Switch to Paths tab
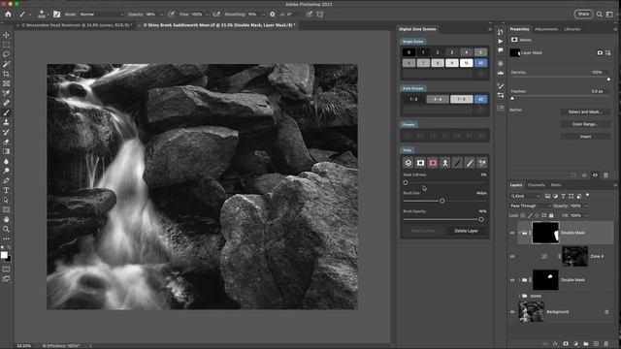The height and width of the screenshot is (349, 621). (x=556, y=185)
